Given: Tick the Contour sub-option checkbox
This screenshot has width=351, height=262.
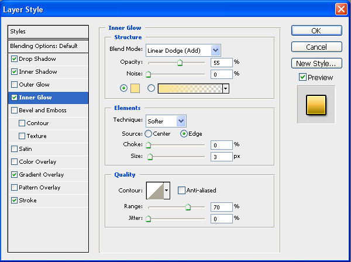Looking at the screenshot, I should pos(22,123).
